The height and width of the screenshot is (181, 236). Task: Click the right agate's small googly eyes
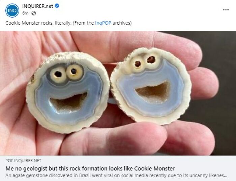pos(145,62)
